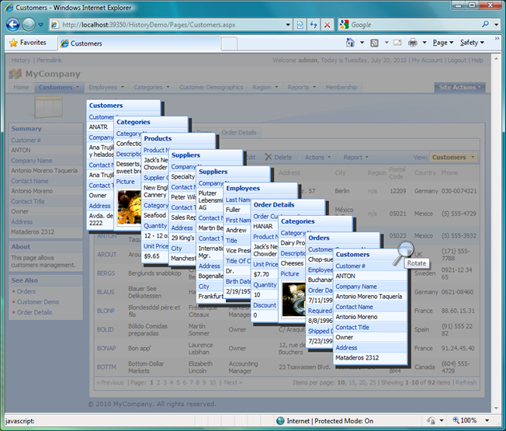Click the Dairy Products picture thumbnail

click(293, 299)
